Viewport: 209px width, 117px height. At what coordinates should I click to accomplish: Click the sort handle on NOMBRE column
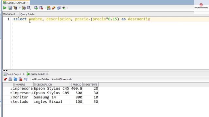[14, 84]
